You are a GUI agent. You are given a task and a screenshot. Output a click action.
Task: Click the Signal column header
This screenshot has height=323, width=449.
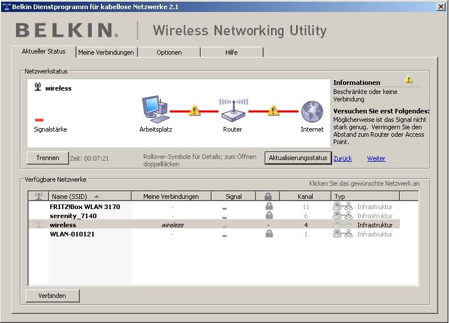233,196
